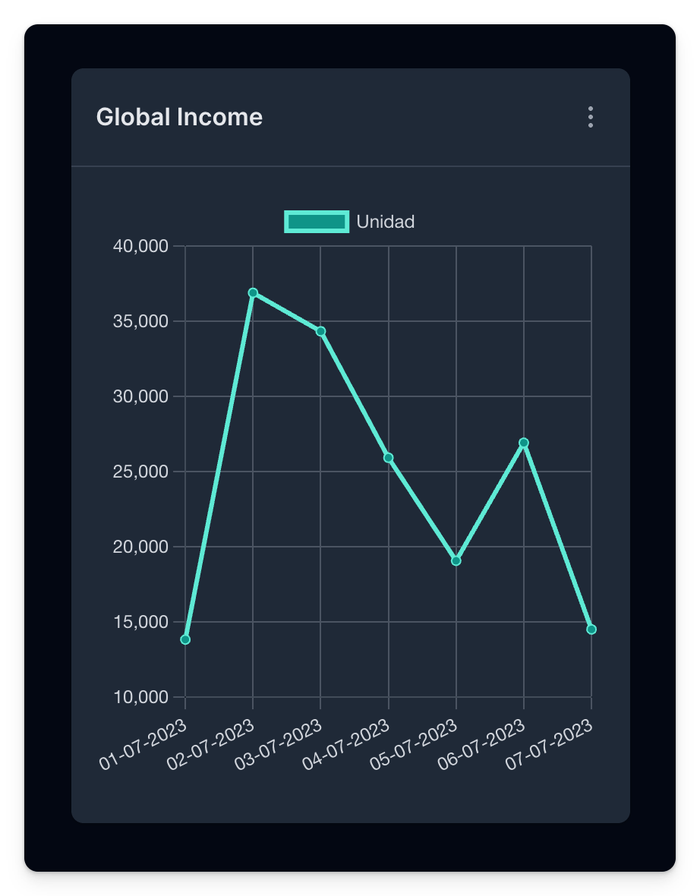
Task: Select the 03-07-2023 x-axis date label
Action: tap(280, 743)
